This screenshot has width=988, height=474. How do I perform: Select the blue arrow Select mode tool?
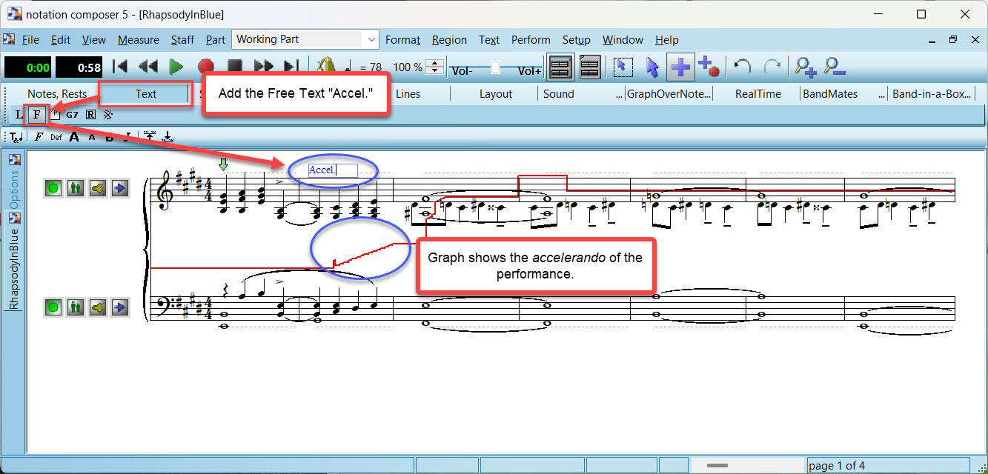pos(652,67)
